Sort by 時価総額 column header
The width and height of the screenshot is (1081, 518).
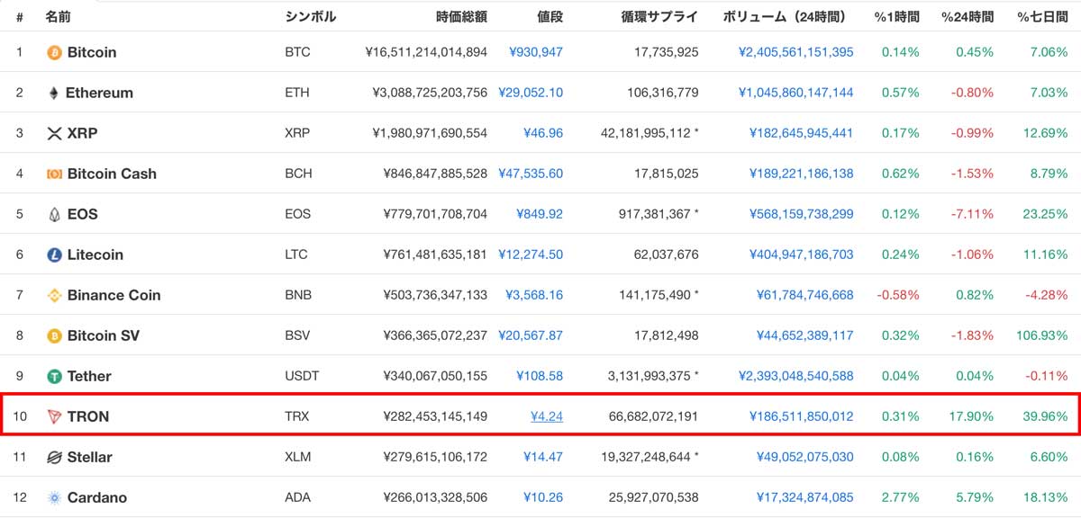(462, 16)
